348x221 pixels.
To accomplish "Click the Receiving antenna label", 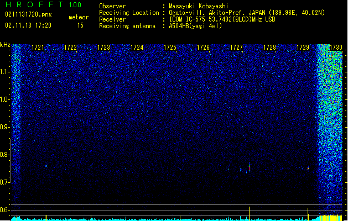I will click(127, 26).
